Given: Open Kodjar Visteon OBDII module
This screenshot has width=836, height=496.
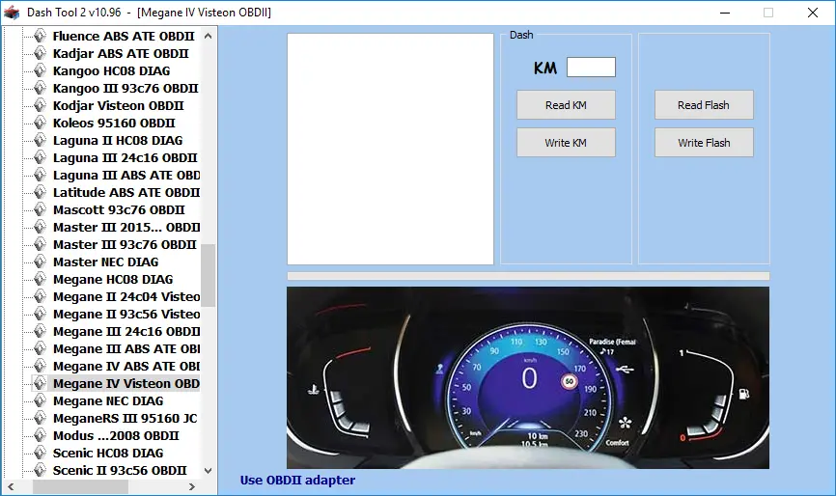Looking at the screenshot, I should click(119, 105).
